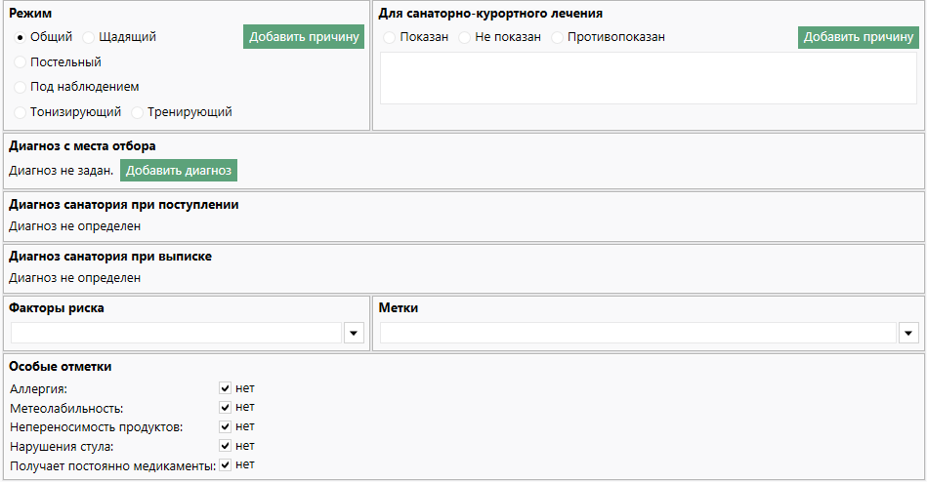
Task: Click the sanatorium treatment reason text area
Action: click(x=648, y=78)
